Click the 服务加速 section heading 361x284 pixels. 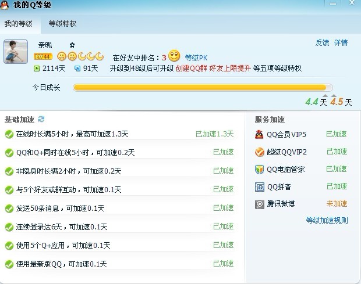(270, 120)
